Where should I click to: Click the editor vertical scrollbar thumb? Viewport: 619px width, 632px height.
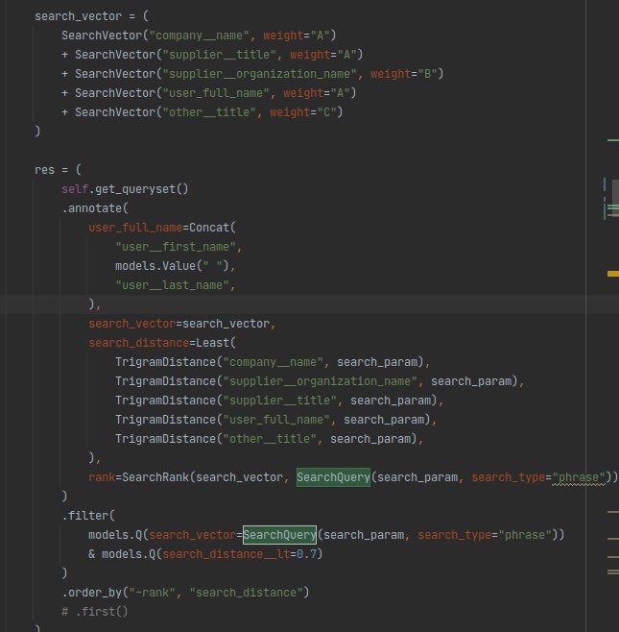(615, 198)
